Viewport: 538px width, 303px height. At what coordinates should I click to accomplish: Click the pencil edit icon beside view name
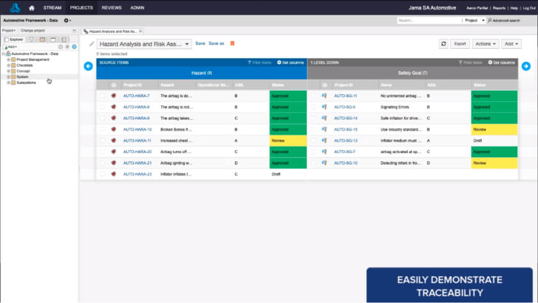coord(91,44)
